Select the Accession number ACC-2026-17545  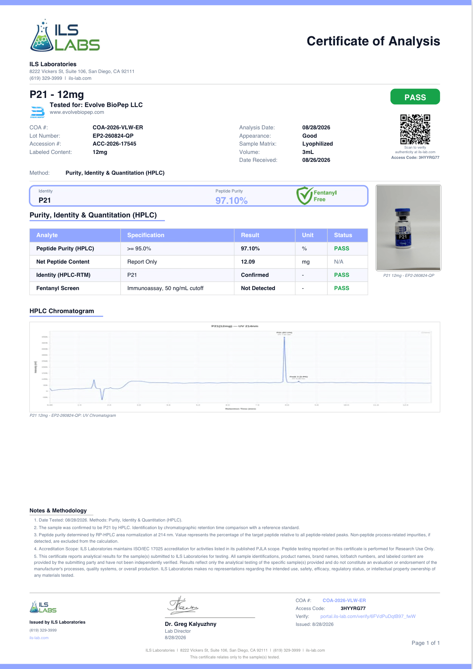(x=115, y=144)
